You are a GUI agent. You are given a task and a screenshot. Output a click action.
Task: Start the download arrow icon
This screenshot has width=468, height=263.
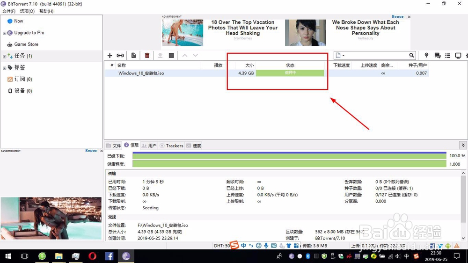pyautogui.click(x=160, y=56)
